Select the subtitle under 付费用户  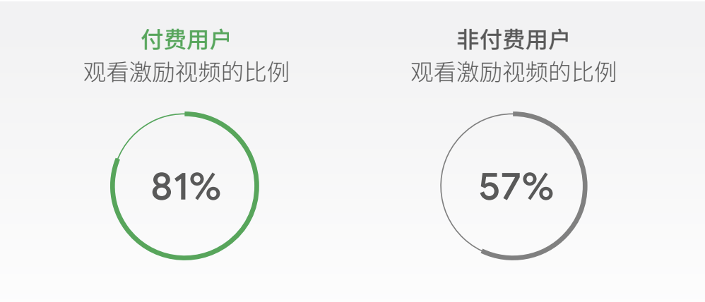tap(185, 73)
